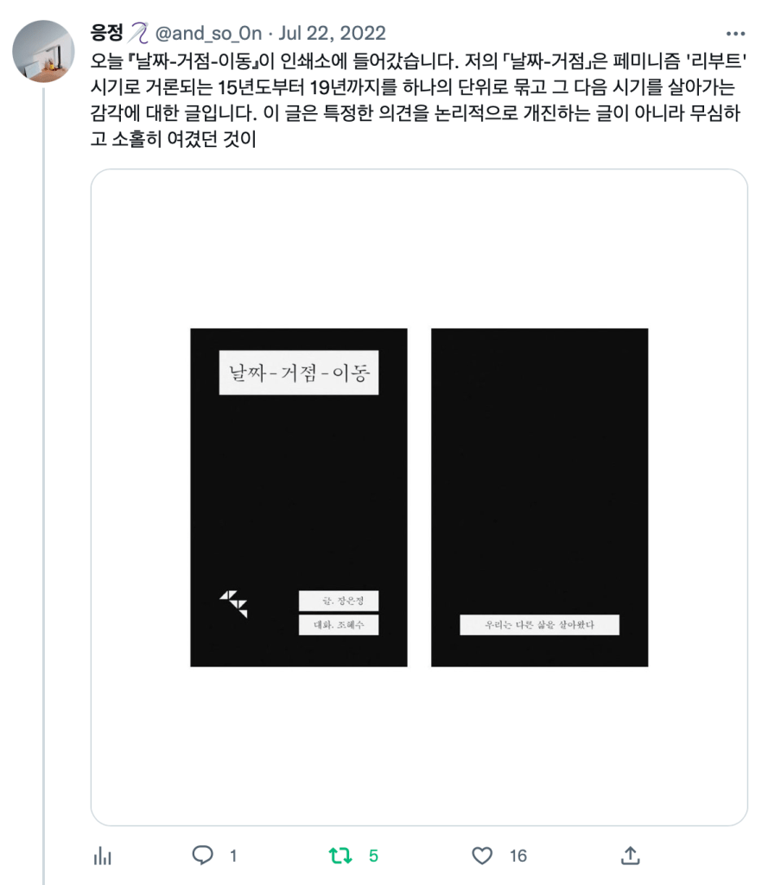Open the back book cover image
762x885 pixels.
[x=539, y=497]
